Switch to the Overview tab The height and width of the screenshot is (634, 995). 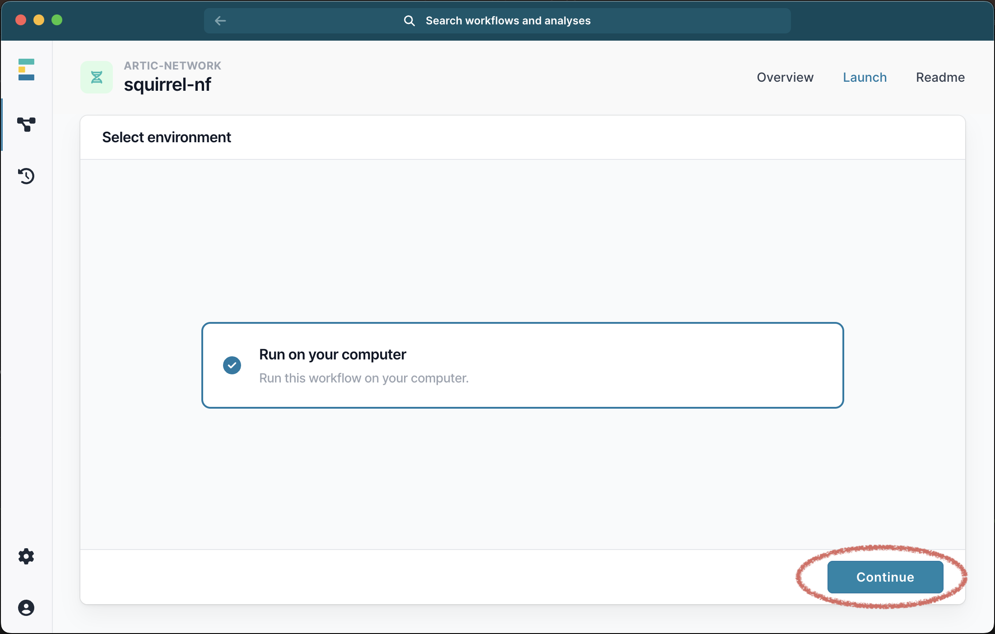[785, 77]
